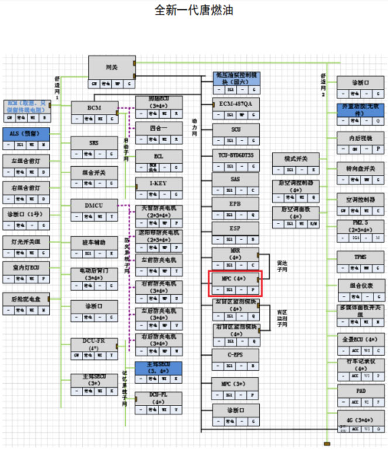This screenshot has width=388, height=454.
Task: Click the MRR (4*) radar module
Action: [x=235, y=259]
